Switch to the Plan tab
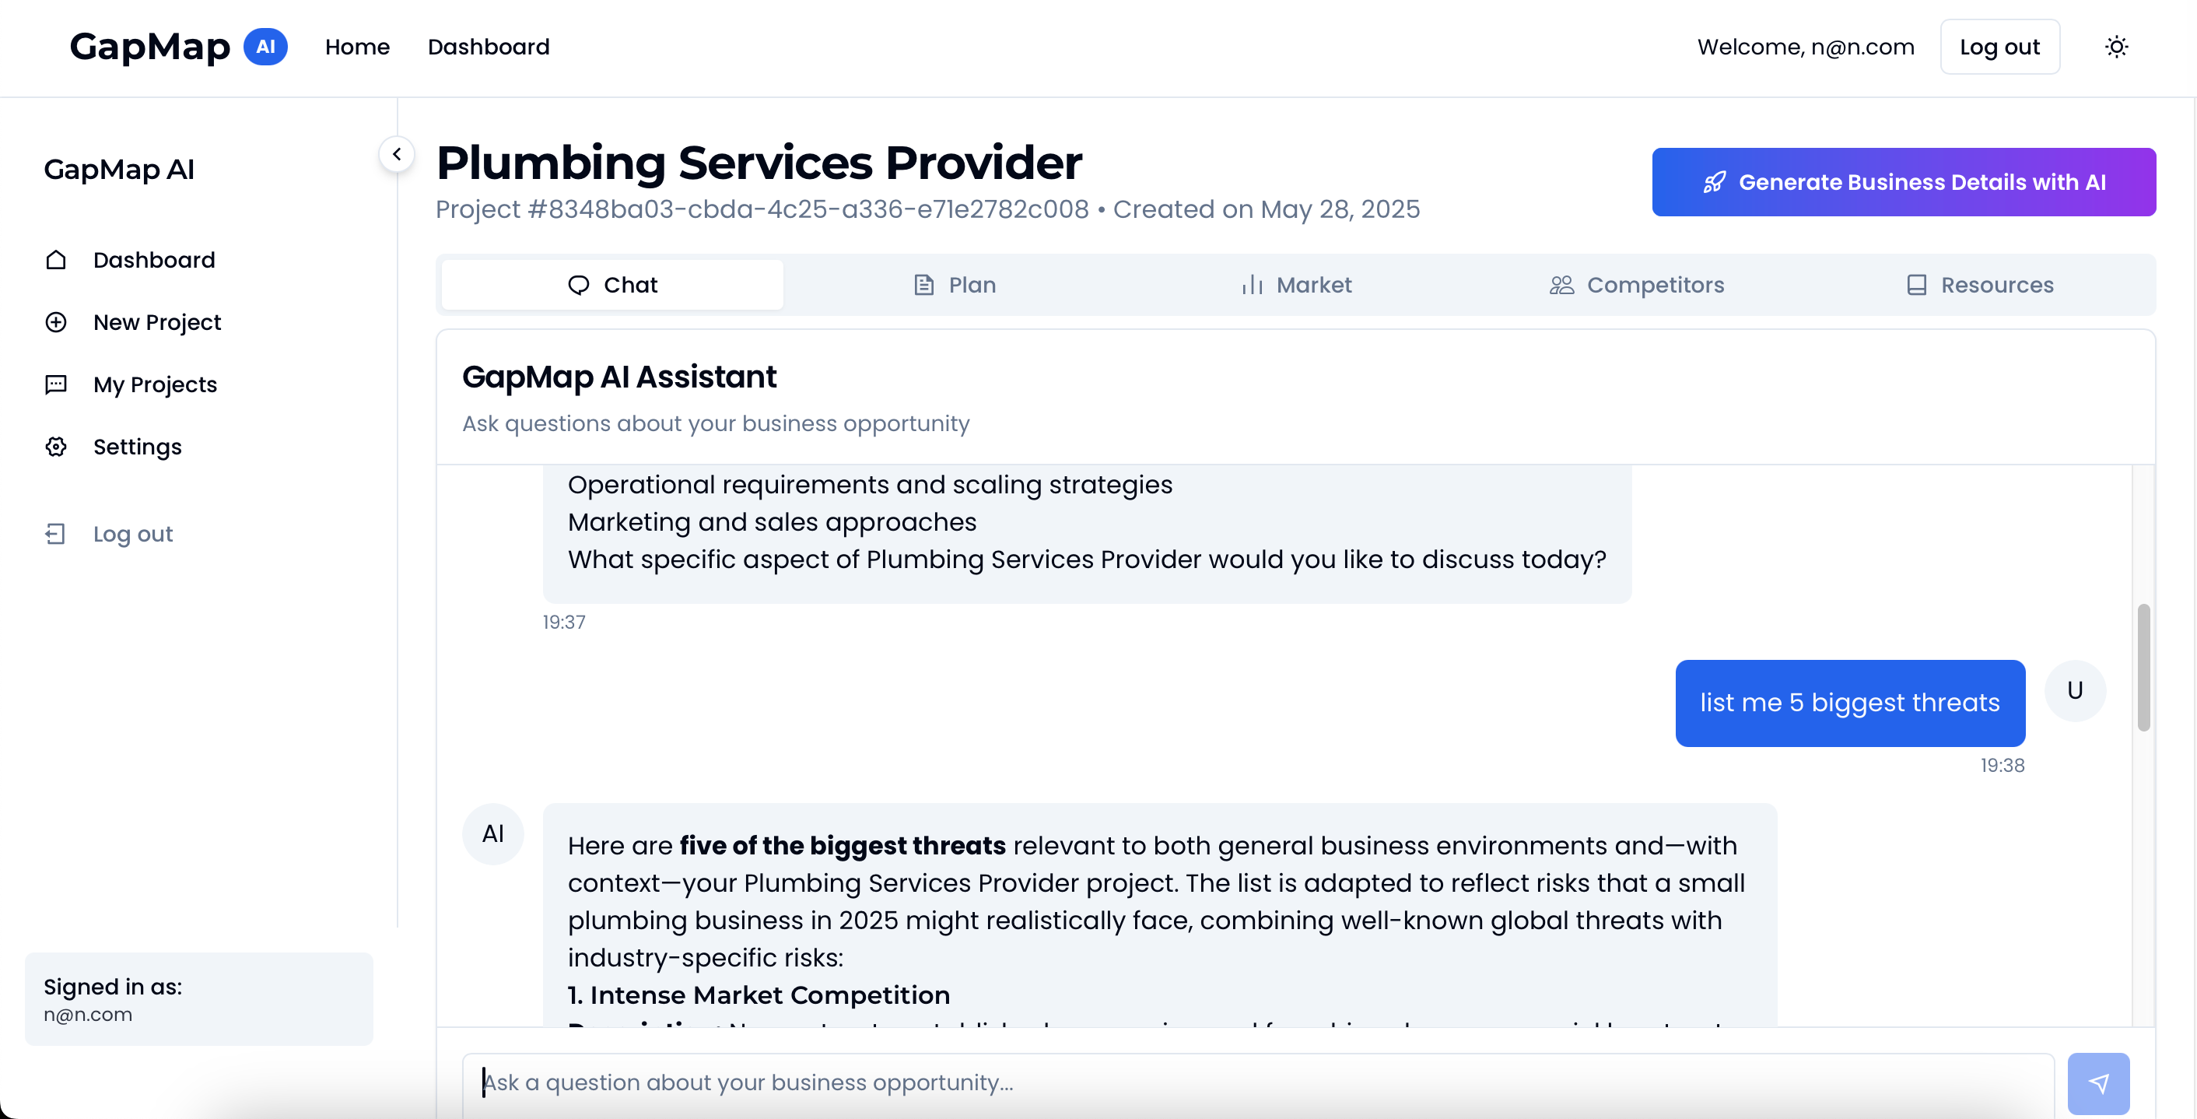The height and width of the screenshot is (1119, 2197). tap(955, 285)
